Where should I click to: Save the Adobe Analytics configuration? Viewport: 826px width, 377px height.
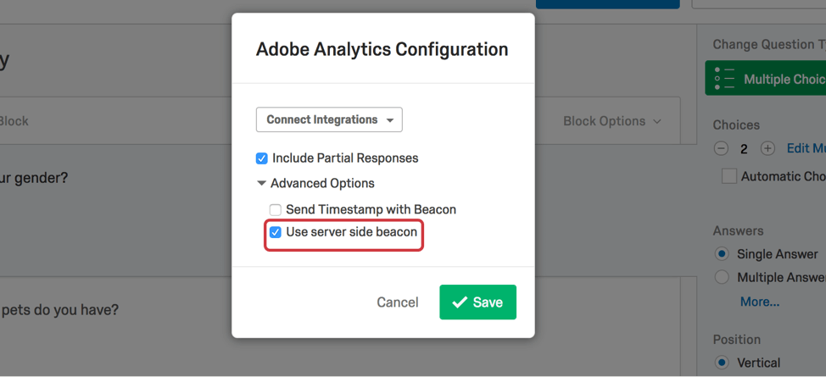coord(477,302)
